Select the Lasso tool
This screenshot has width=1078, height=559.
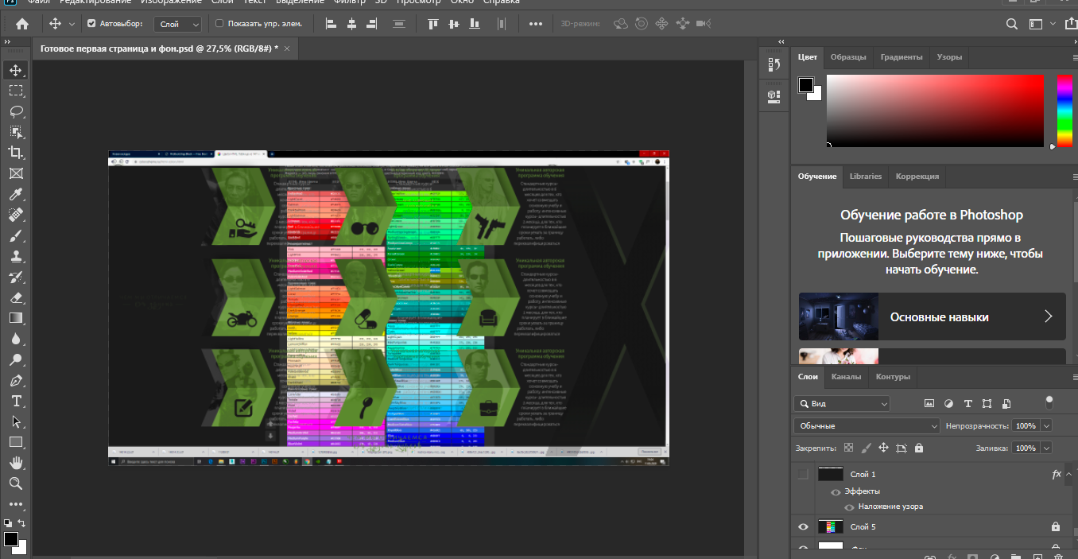tap(15, 111)
